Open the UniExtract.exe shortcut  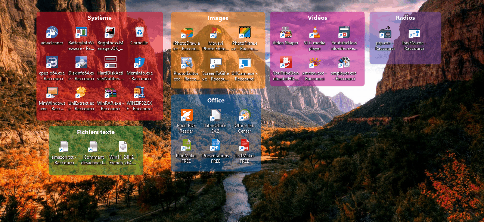81,92
